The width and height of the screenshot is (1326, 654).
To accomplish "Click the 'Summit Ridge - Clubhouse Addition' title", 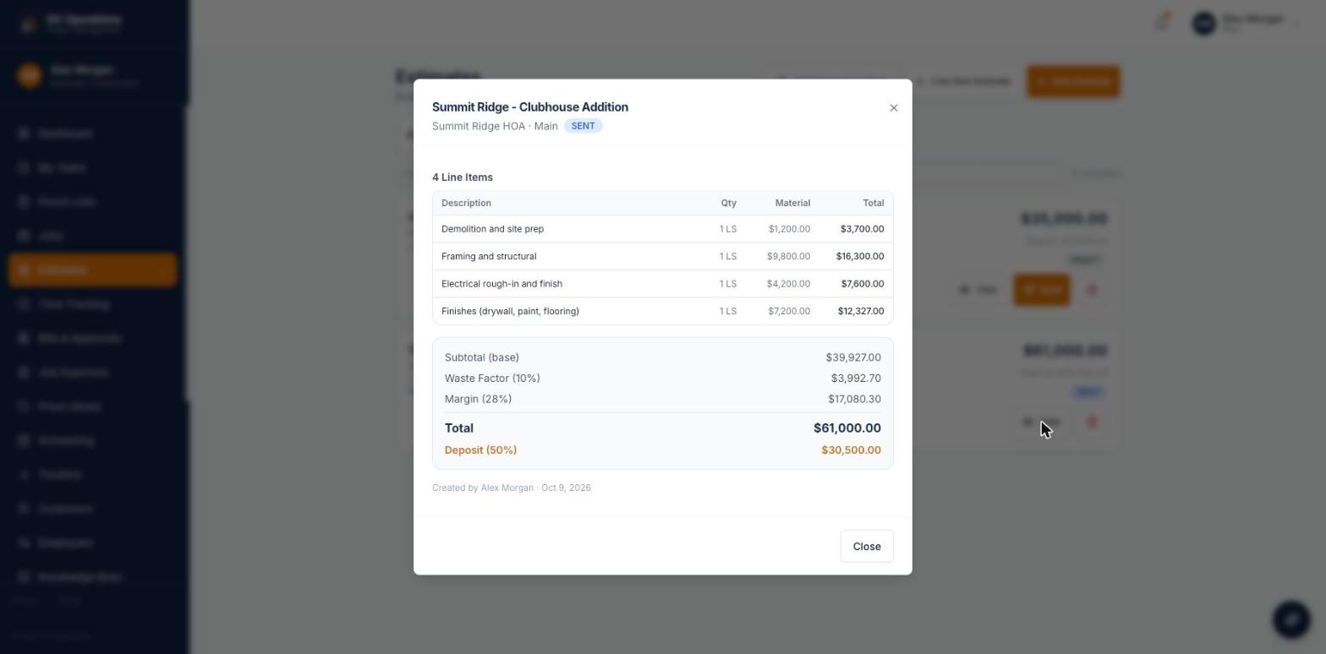I will 530,107.
